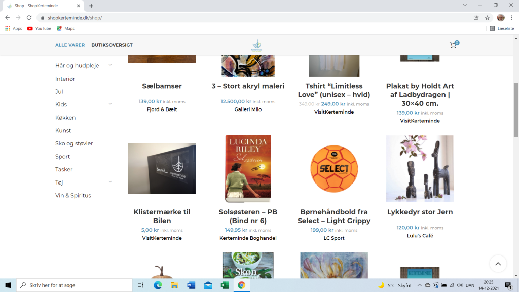The image size is (519, 292).
Task: Open the shopping cart icon
Action: pos(453,45)
